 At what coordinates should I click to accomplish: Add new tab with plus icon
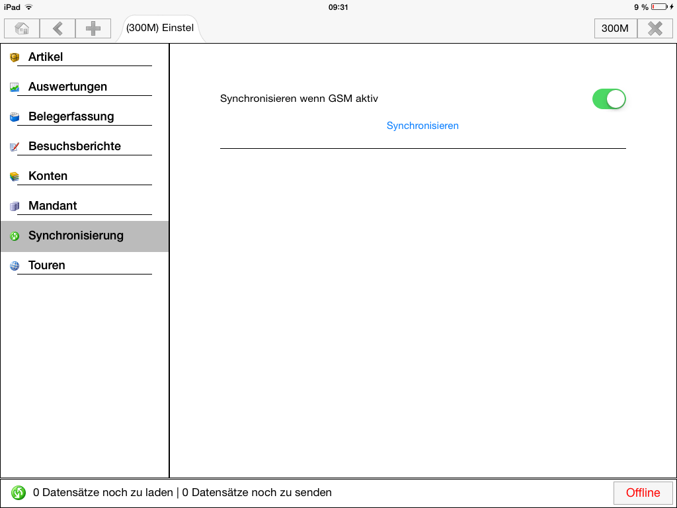[93, 28]
